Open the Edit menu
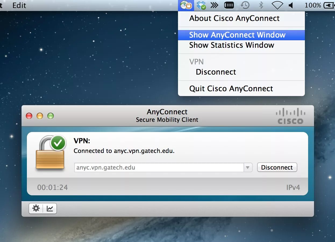 pos(19,5)
